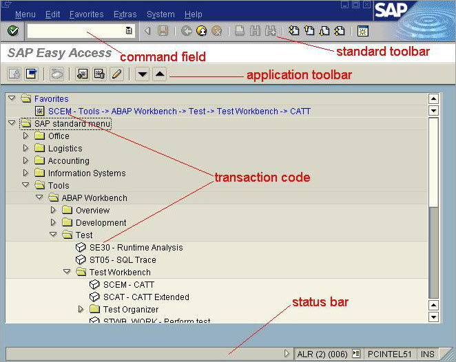The height and width of the screenshot is (362, 456).
Task: Click the Next Page icon
Action: (x=324, y=30)
